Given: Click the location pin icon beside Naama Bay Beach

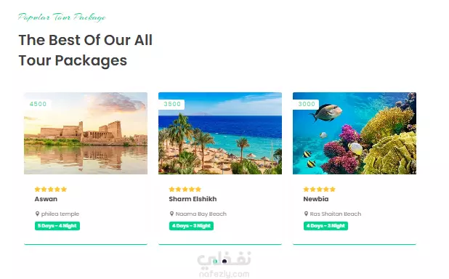Looking at the screenshot, I should 171,214.
